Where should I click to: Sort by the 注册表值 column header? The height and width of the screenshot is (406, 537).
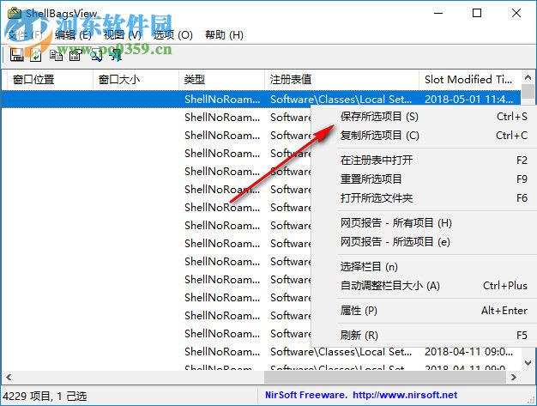coord(341,80)
